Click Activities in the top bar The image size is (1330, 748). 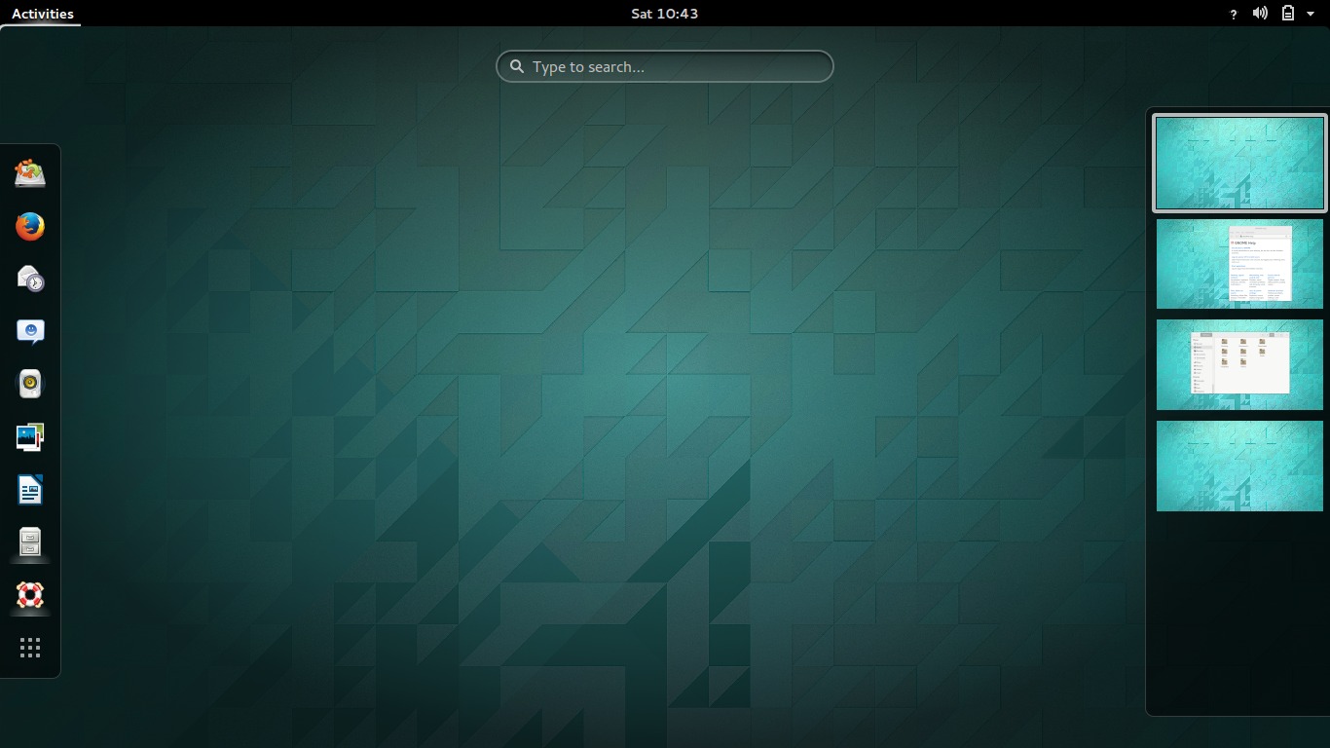click(40, 13)
